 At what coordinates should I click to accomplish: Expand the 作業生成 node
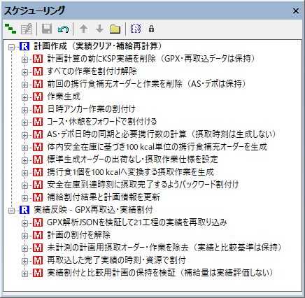(x=24, y=97)
